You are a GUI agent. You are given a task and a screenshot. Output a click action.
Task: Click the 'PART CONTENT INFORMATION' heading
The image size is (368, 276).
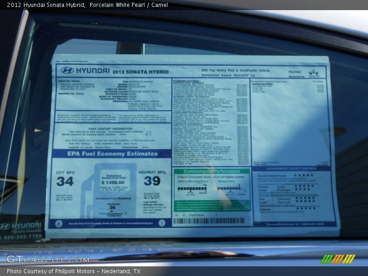pyautogui.click(x=110, y=129)
